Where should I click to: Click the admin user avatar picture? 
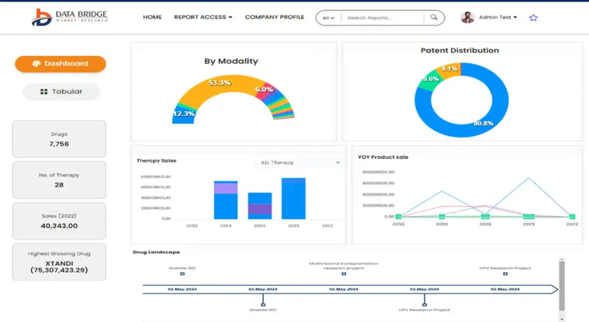tap(468, 17)
